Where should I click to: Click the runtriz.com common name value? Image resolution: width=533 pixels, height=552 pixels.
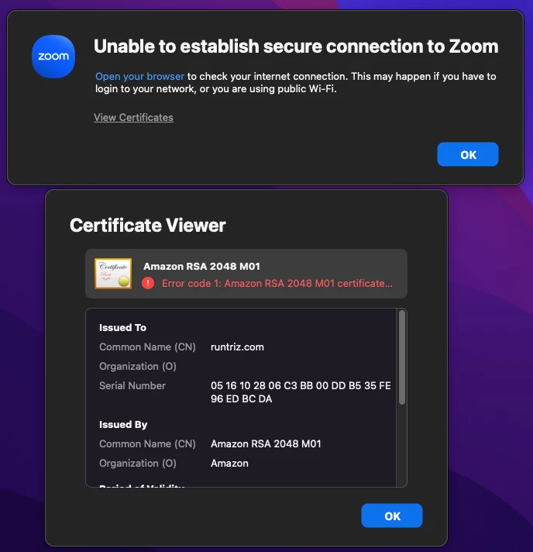pyautogui.click(x=237, y=347)
